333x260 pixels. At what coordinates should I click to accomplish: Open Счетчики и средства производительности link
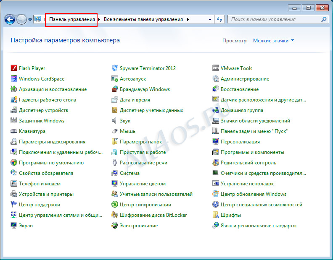(x=263, y=173)
